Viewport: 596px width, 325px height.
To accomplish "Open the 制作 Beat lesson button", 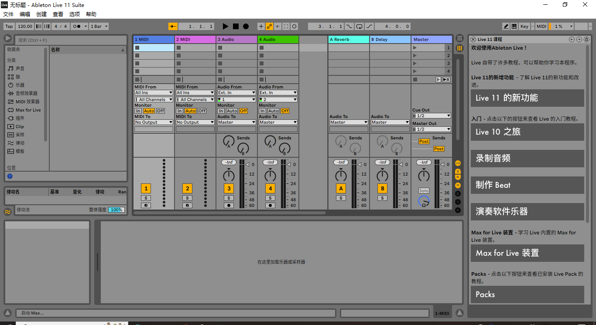I will (x=527, y=185).
